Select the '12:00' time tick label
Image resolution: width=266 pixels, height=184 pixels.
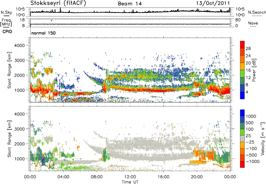tap(130, 177)
